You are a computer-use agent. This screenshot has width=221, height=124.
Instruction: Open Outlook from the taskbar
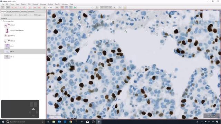[59, 122]
